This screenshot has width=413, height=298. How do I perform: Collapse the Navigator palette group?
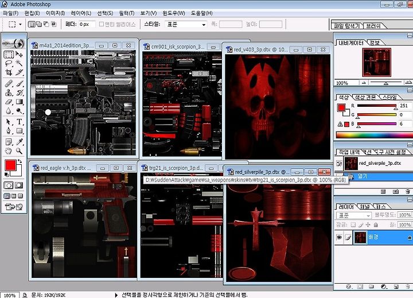coord(410,36)
